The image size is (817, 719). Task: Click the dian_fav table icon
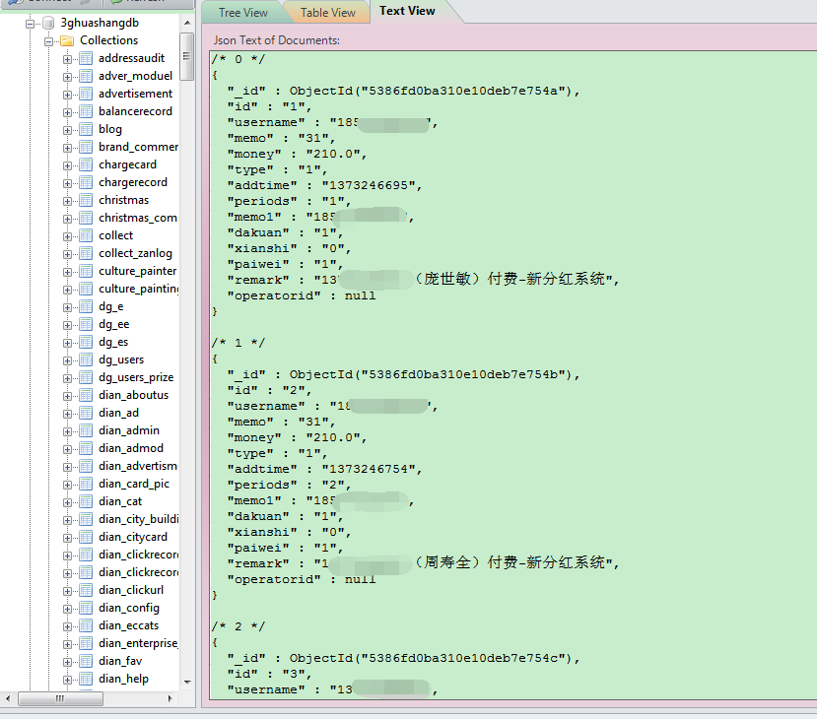86,661
